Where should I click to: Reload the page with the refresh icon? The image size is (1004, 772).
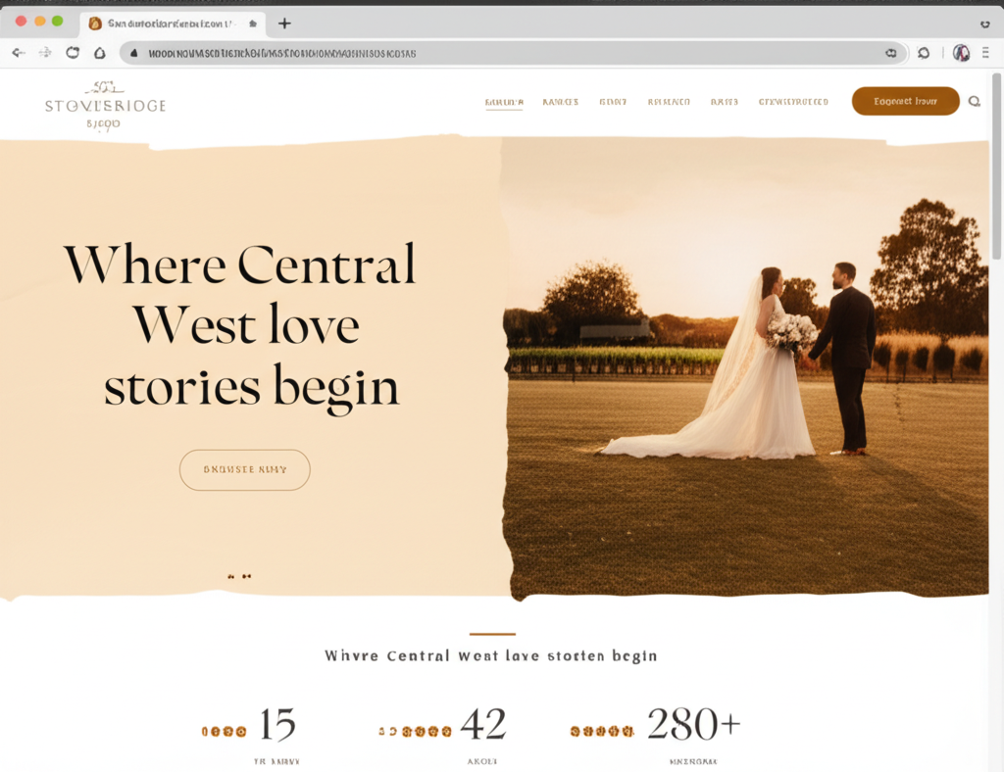point(71,53)
